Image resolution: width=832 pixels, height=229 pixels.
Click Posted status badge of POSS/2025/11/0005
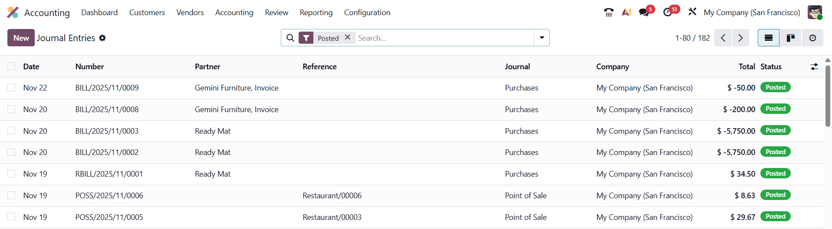pyautogui.click(x=776, y=216)
